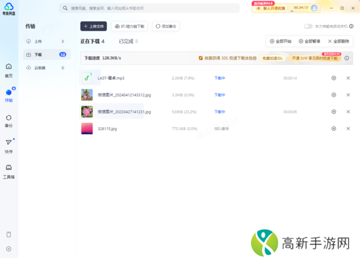Open the 传输 transfer section in sidebar
This screenshot has width=360, height=258.
click(9, 95)
